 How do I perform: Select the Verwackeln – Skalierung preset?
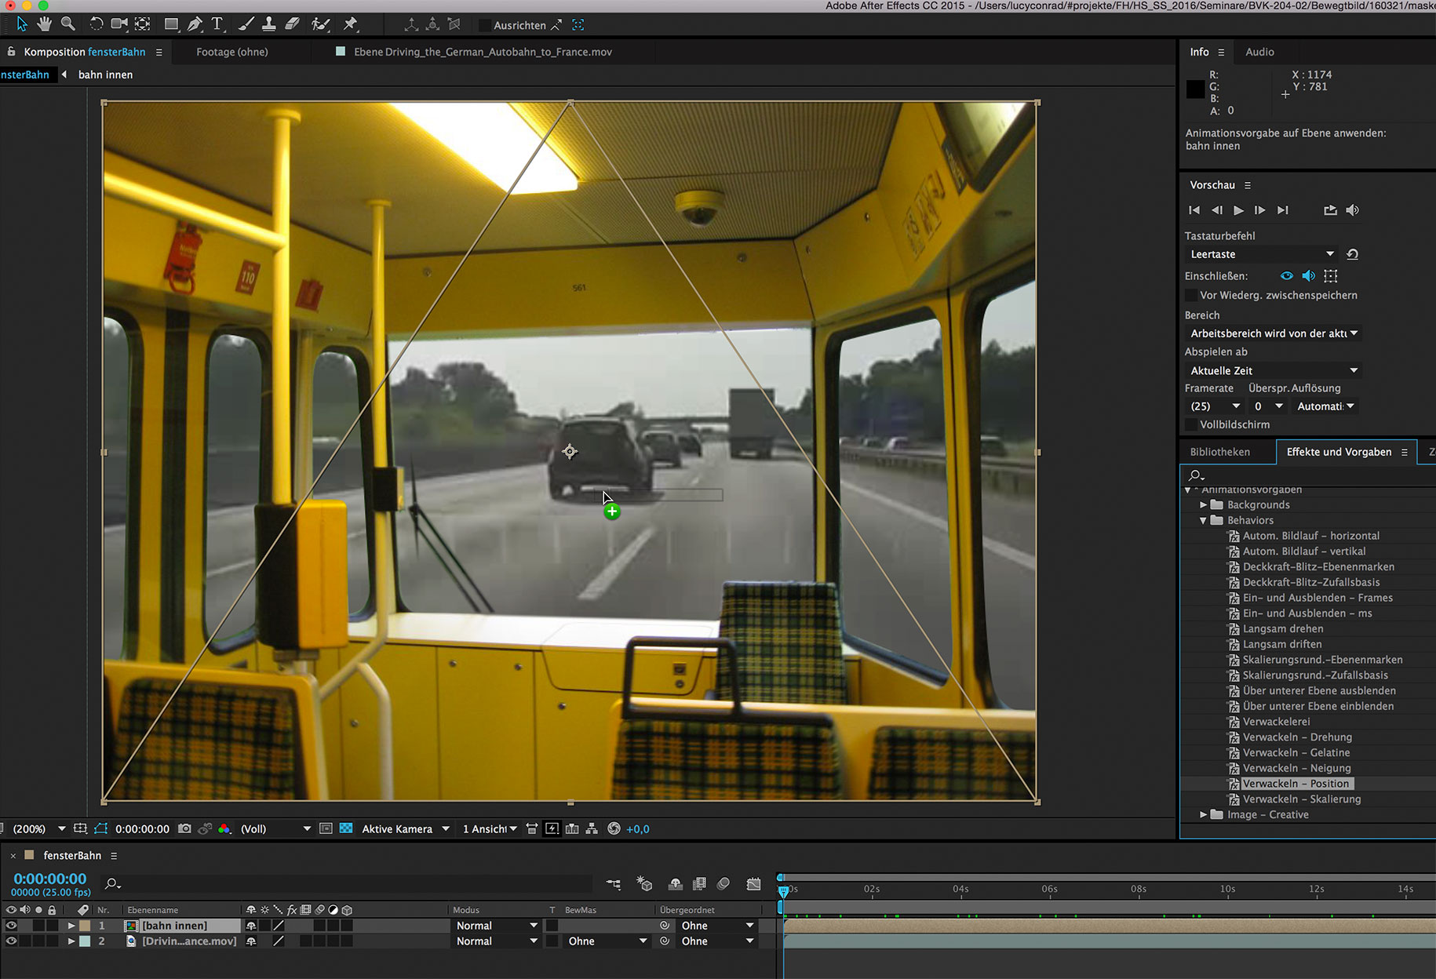1301,799
